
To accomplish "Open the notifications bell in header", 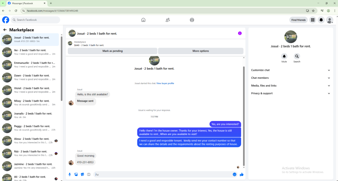I will pyautogui.click(x=321, y=20).
